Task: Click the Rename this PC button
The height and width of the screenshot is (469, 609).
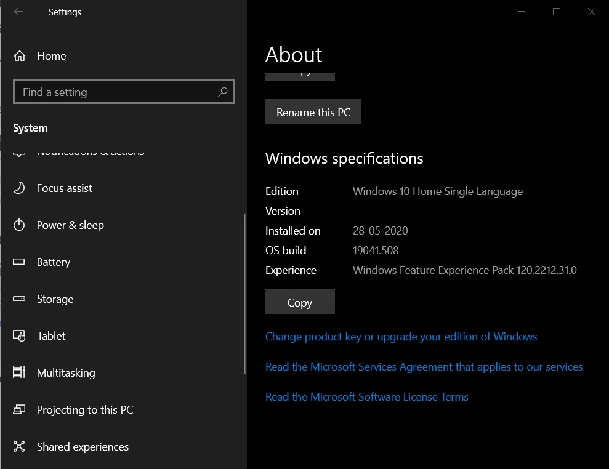Action: click(313, 111)
